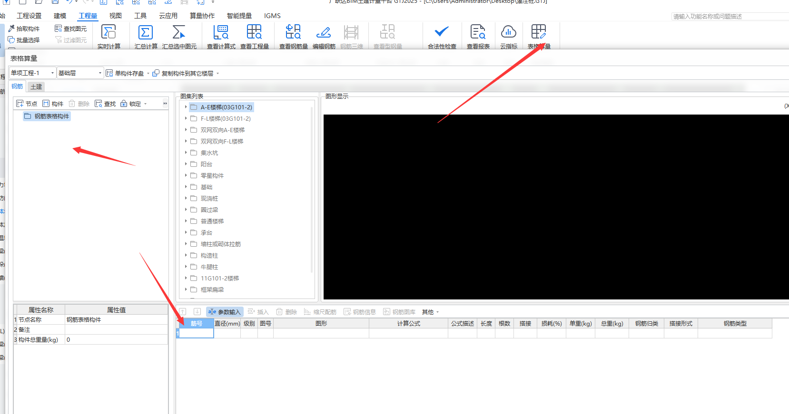This screenshot has width=789, height=414.
Task: Click the 钢筋三维 icon
Action: [x=351, y=32]
